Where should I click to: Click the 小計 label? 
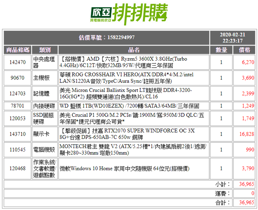[x=223, y=184]
